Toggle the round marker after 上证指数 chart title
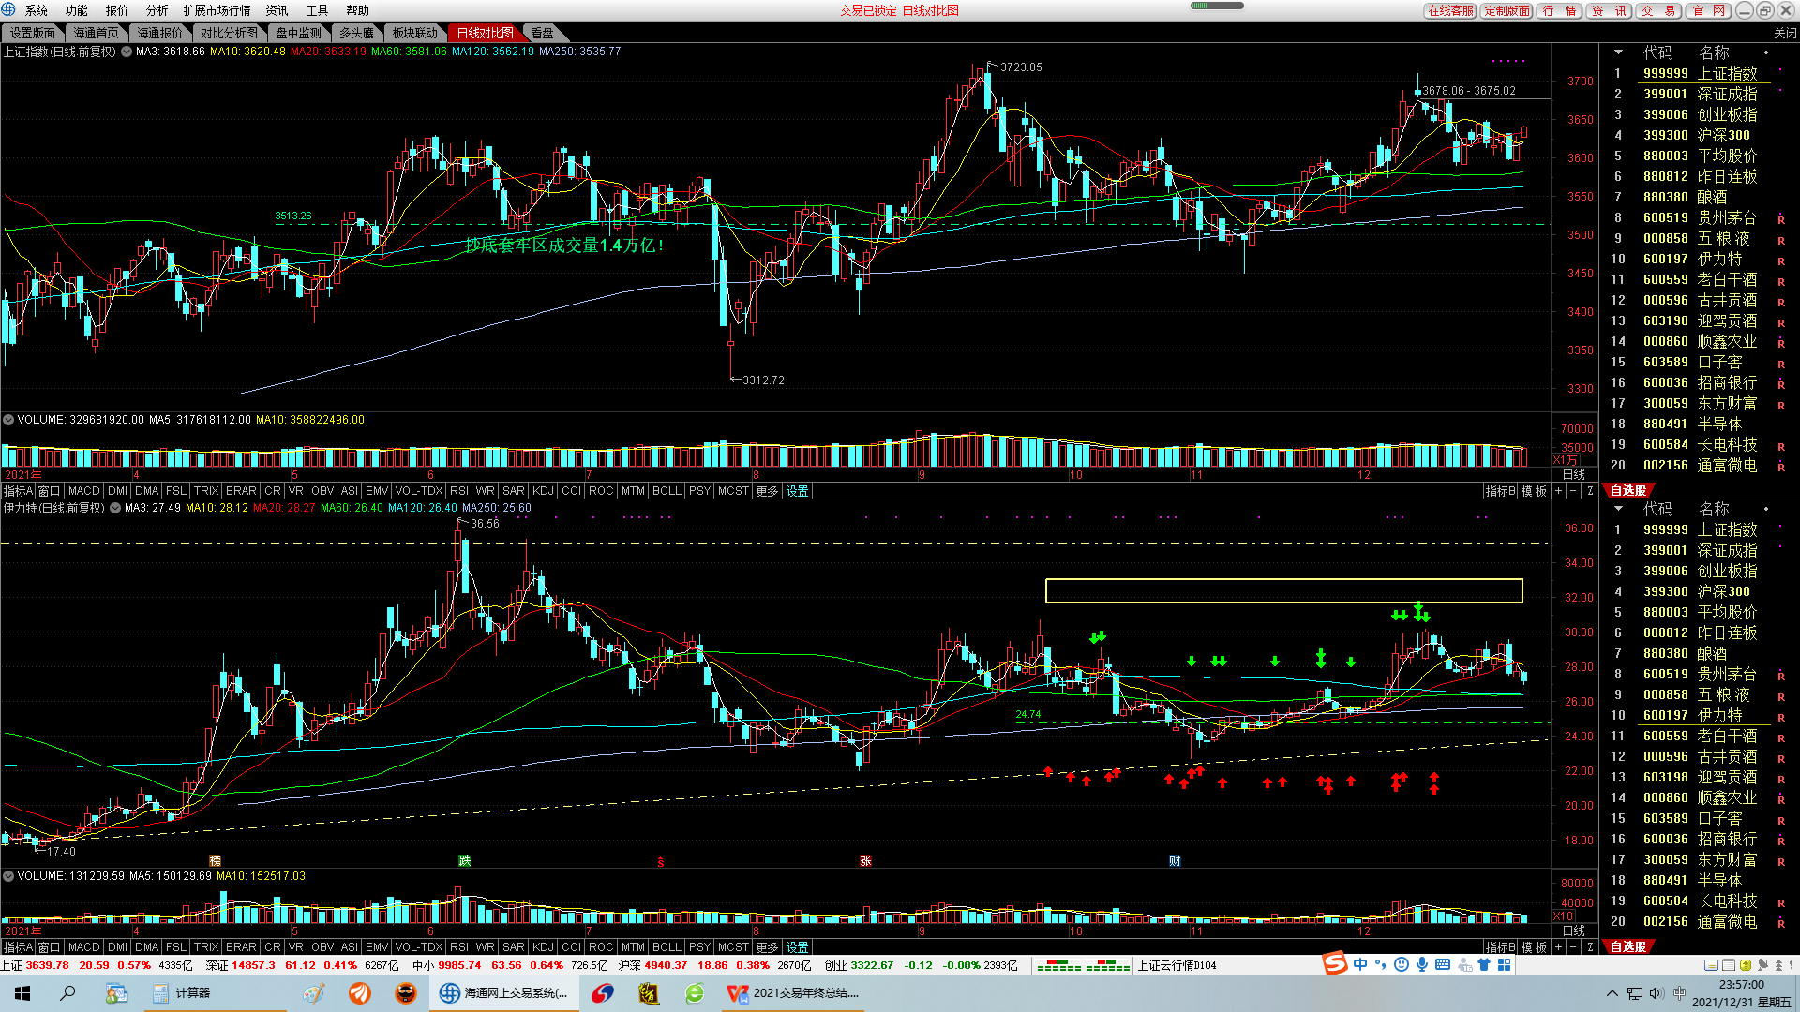 pyautogui.click(x=126, y=52)
